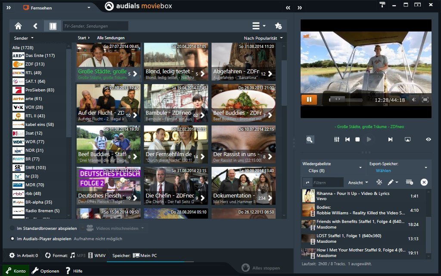Image resolution: width=441 pixels, height=276 pixels.
Task: Open the Videos mitschneiden dropdown
Action: coord(115,228)
